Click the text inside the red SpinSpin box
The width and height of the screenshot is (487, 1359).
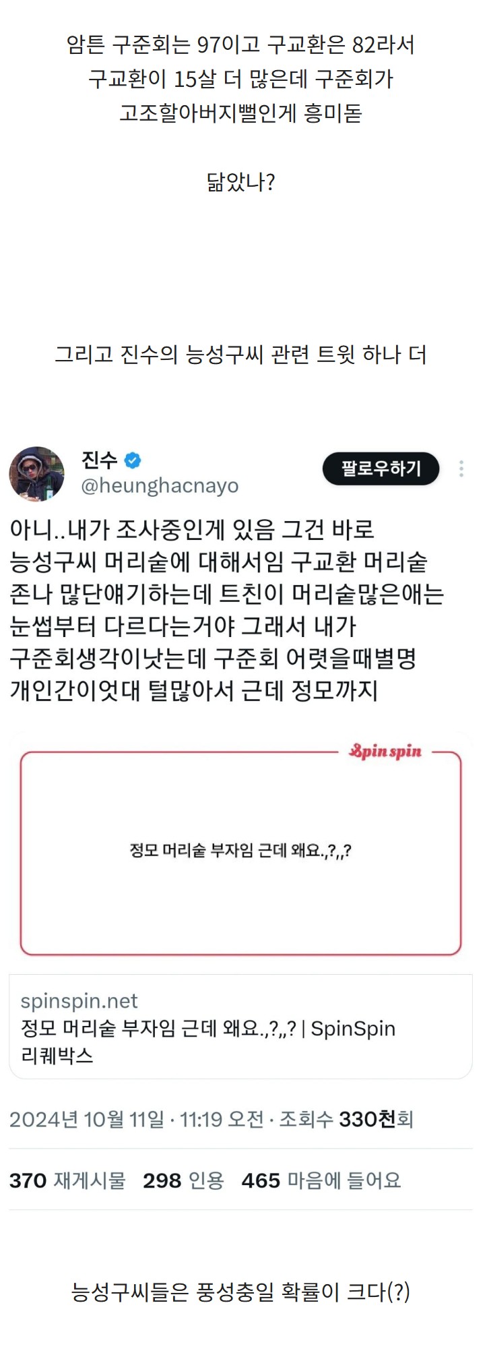(x=240, y=851)
